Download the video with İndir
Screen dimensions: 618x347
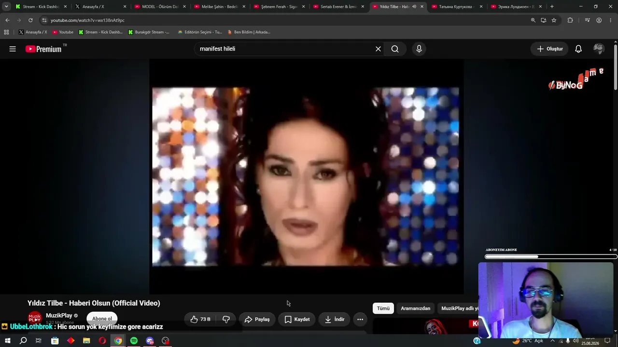point(335,319)
